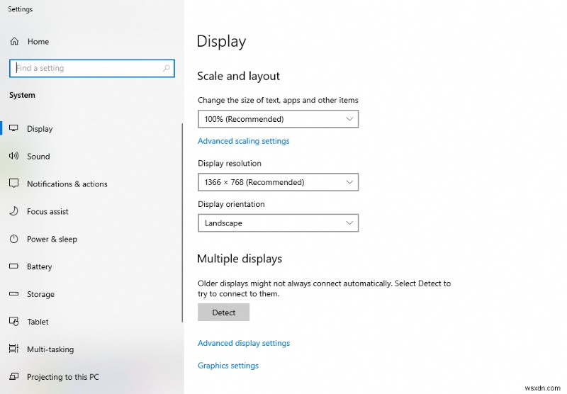Click the Power & sleep icon

[x=13, y=239]
